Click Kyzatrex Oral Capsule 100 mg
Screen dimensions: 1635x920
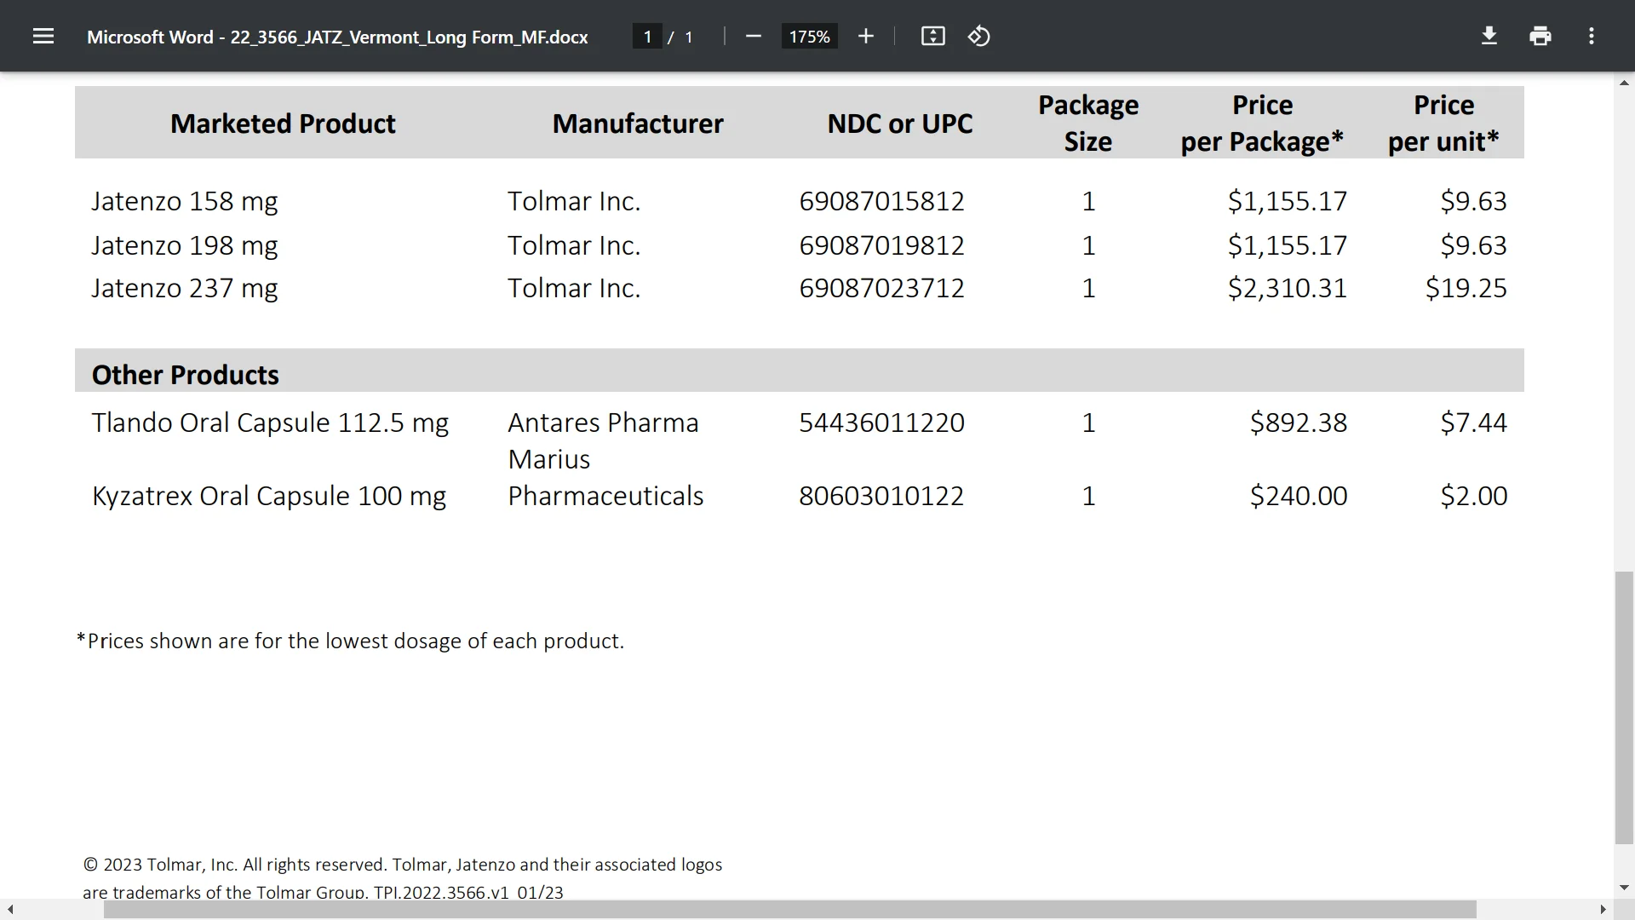(x=269, y=496)
